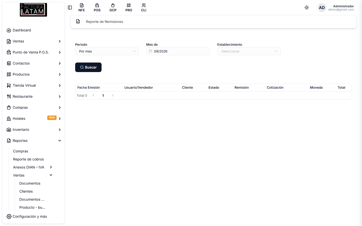Open the Mes de date field
The width and height of the screenshot is (362, 226).
[x=178, y=51]
